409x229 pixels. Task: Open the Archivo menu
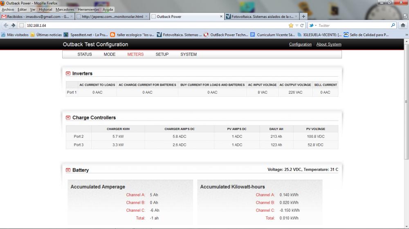[8, 9]
